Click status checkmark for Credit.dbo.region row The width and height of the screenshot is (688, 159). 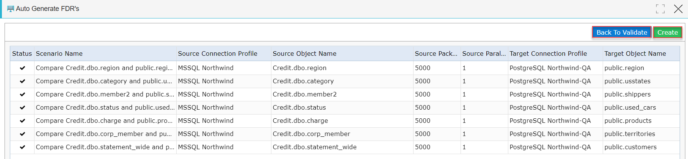click(22, 68)
